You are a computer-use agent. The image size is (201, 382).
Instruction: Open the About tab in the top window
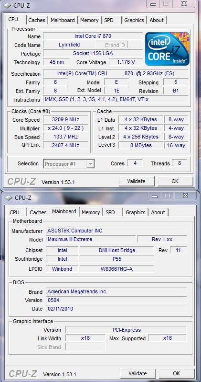pos(157,20)
